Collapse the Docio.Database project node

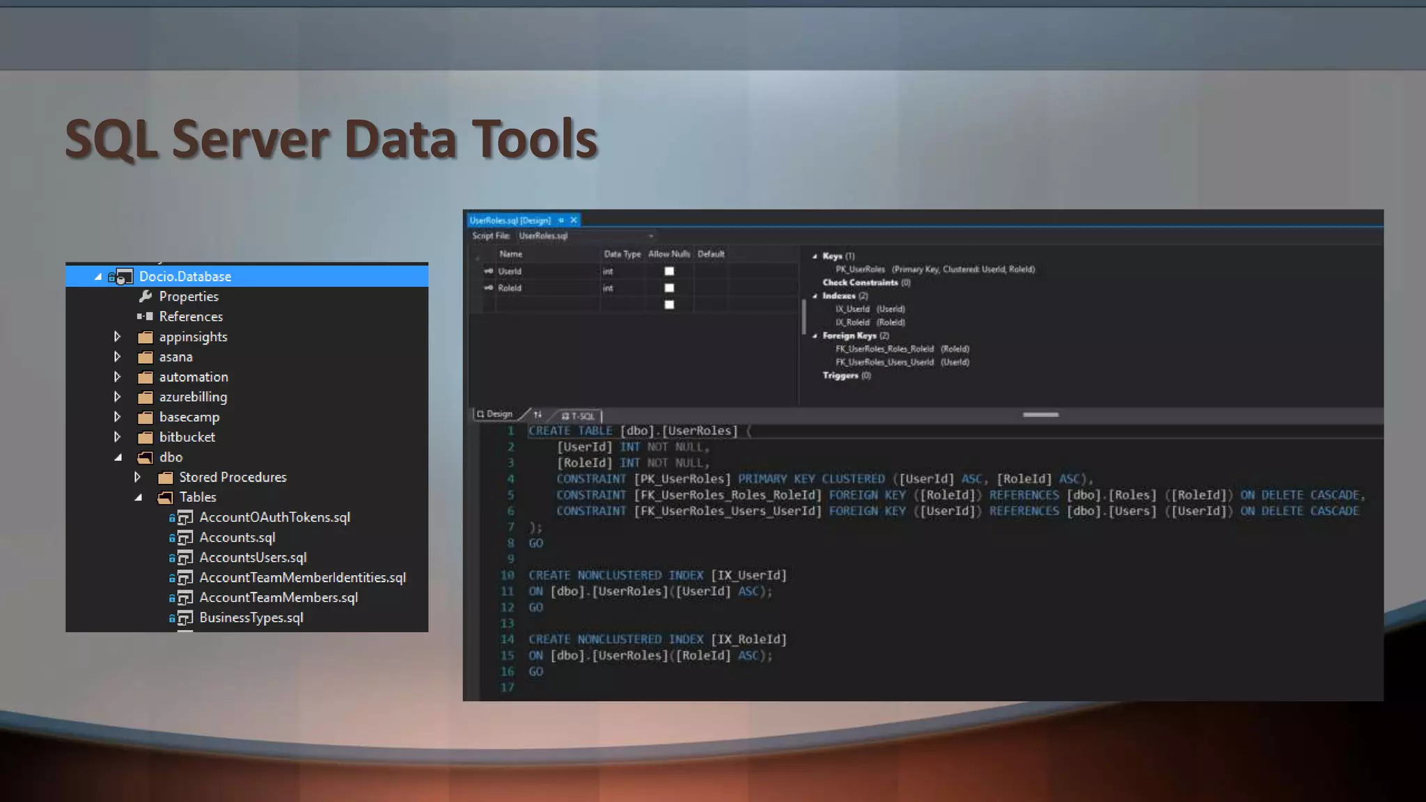coord(98,277)
